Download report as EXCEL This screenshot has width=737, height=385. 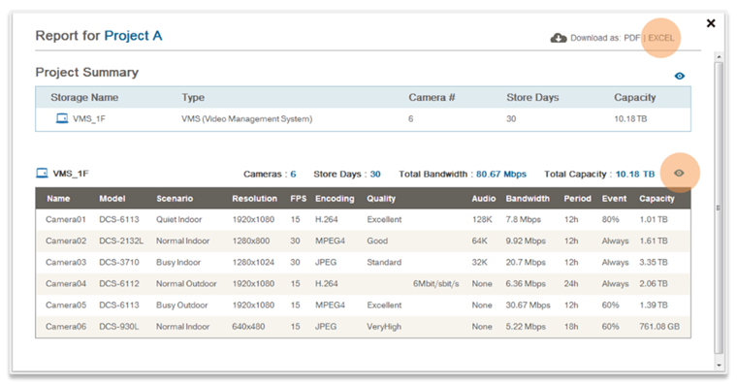coord(661,38)
